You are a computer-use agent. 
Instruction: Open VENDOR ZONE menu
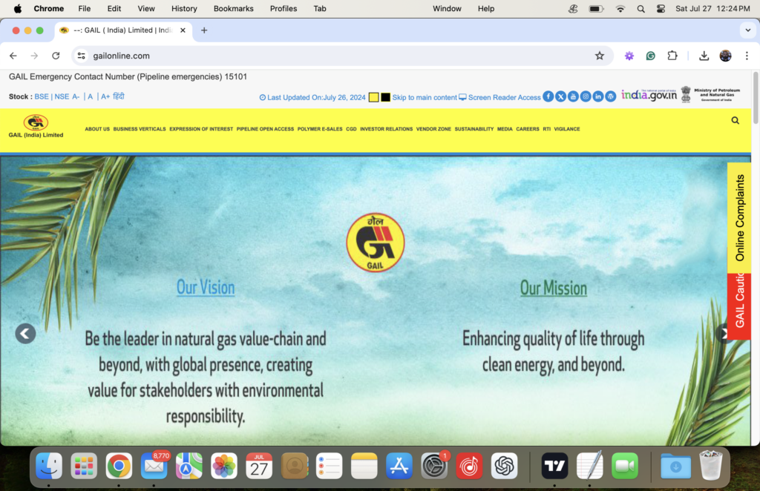click(433, 129)
